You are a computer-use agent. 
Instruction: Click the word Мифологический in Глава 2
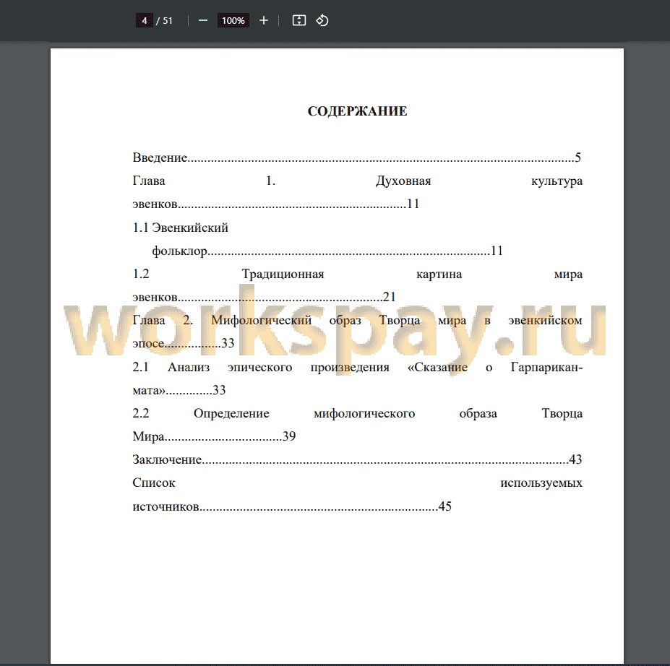click(261, 320)
